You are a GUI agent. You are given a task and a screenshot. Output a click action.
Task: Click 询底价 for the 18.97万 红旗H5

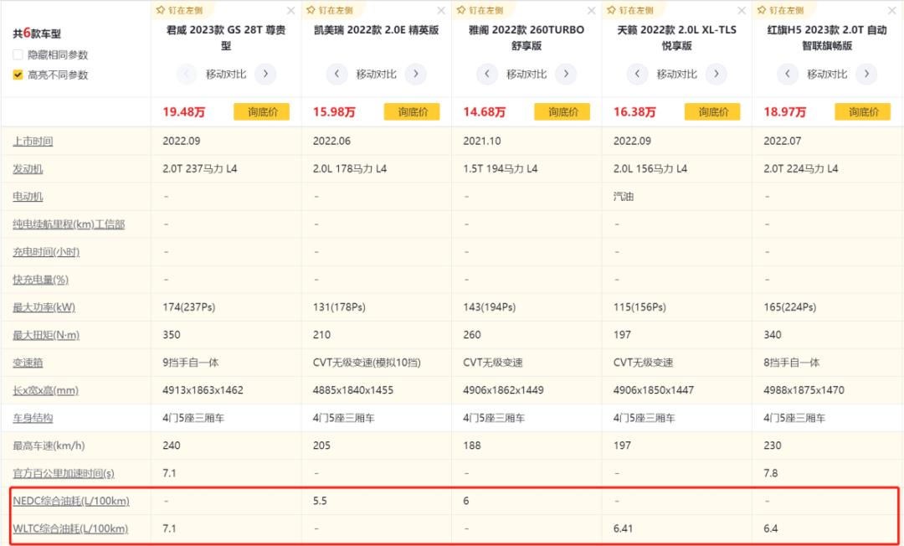pos(863,112)
